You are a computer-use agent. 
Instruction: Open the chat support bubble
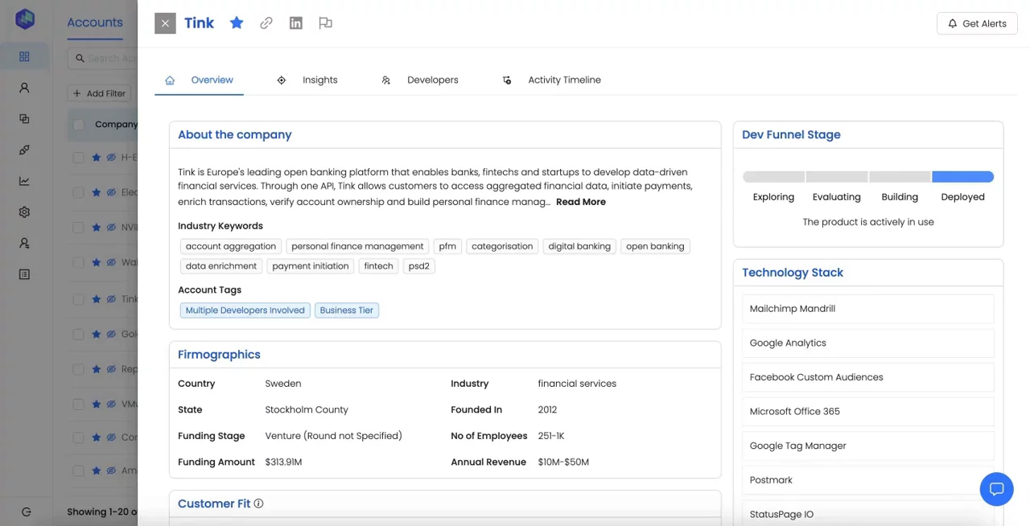[x=996, y=489]
